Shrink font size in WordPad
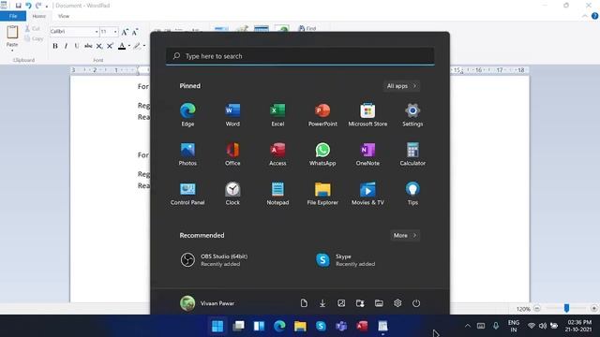600x337 pixels. pyautogui.click(x=135, y=32)
